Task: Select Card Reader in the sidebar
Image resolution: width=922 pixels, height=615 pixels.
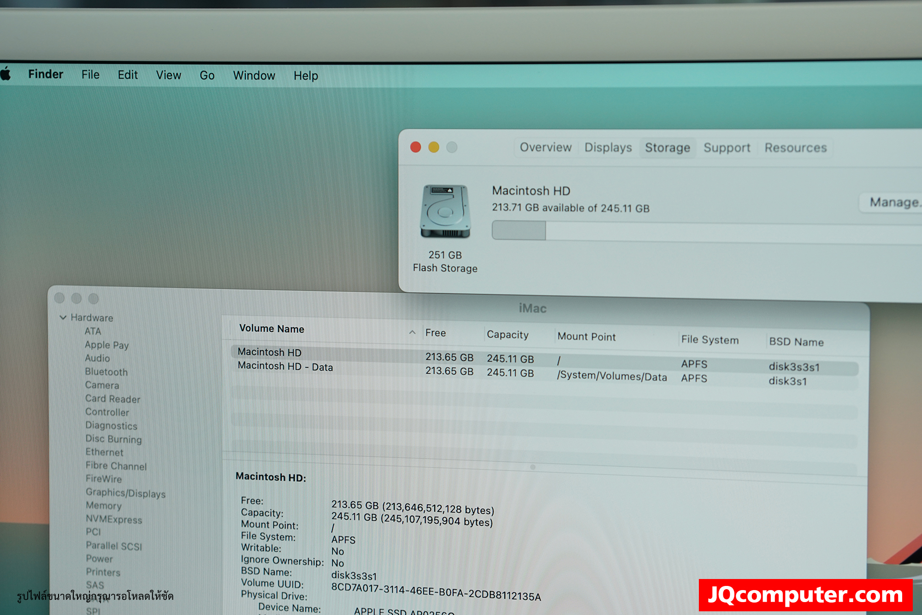Action: [x=112, y=399]
